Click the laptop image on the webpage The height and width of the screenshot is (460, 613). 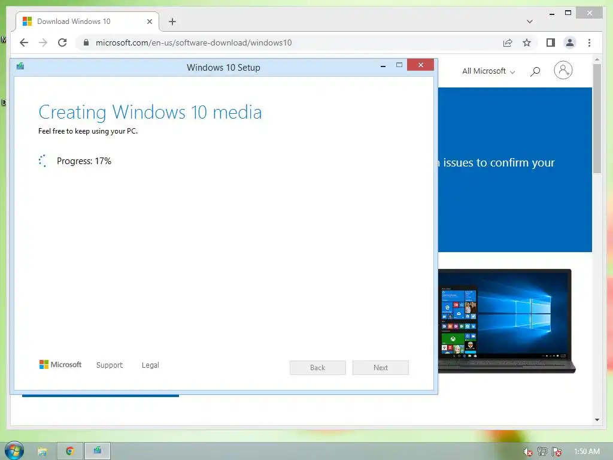506,321
